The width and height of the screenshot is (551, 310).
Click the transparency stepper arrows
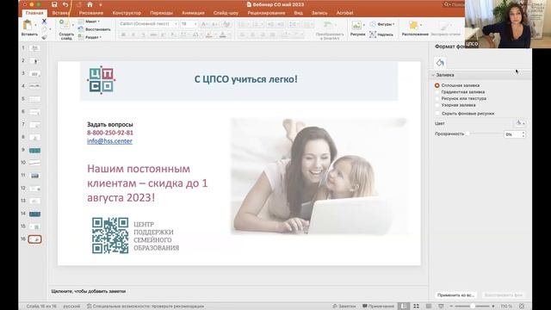[x=523, y=134]
